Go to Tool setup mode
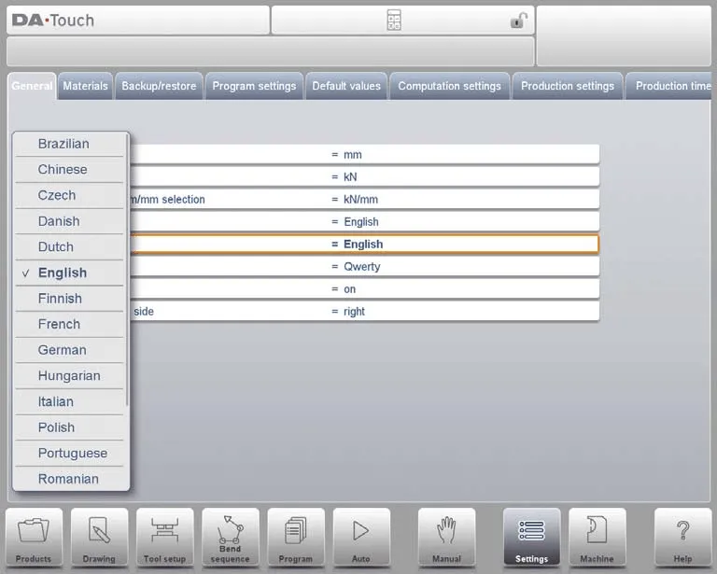 pyautogui.click(x=164, y=537)
